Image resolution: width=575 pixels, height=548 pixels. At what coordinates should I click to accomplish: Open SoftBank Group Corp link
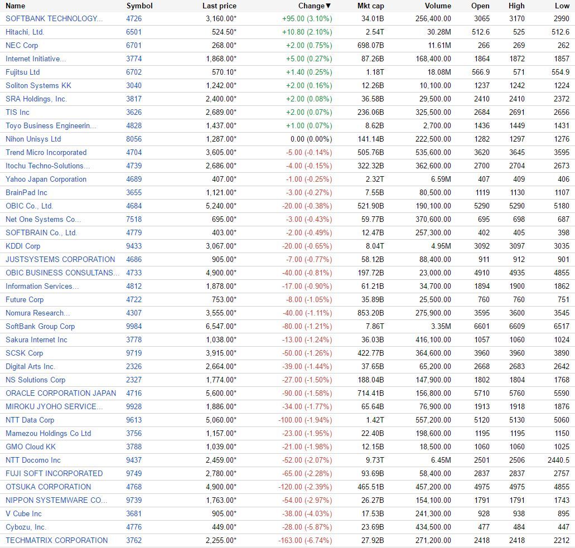[40, 327]
